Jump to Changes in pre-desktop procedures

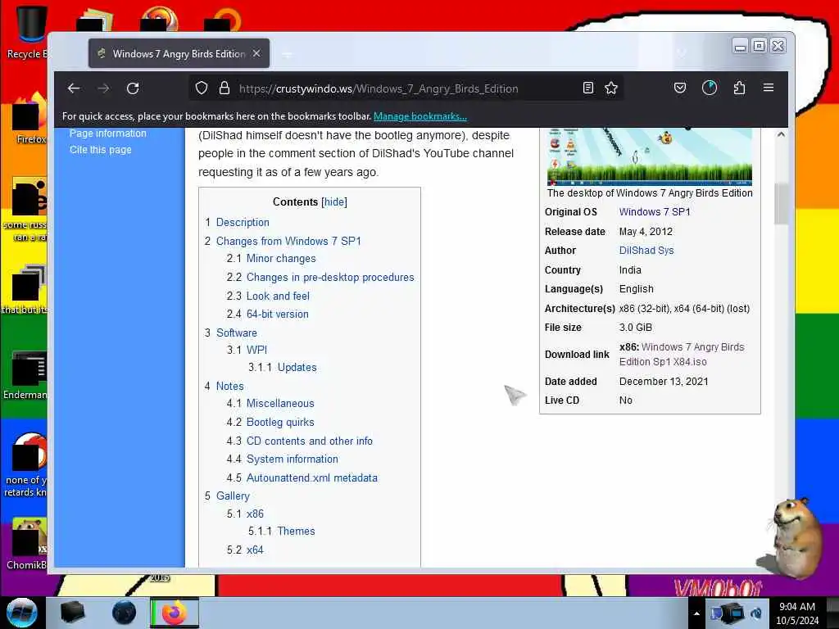click(x=330, y=277)
